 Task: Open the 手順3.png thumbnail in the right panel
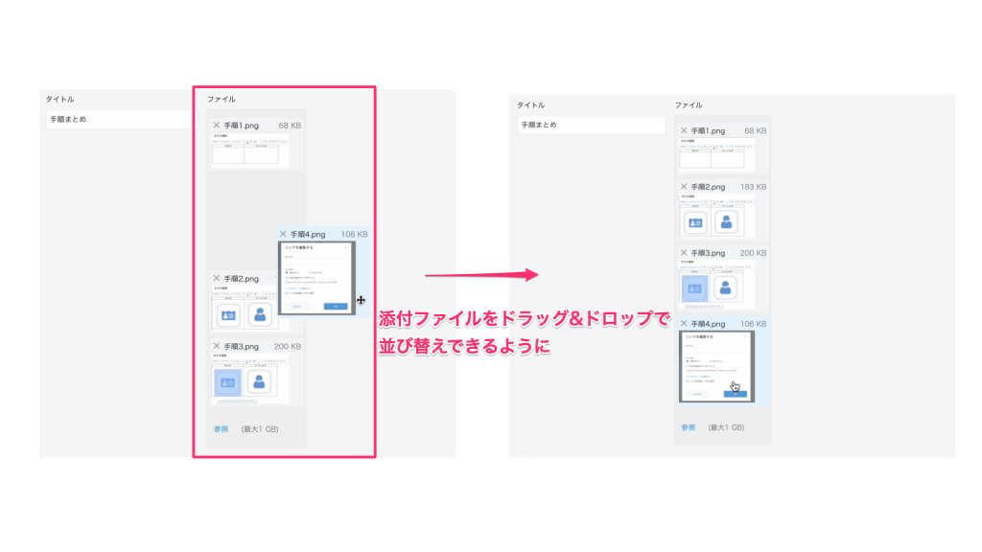[717, 285]
